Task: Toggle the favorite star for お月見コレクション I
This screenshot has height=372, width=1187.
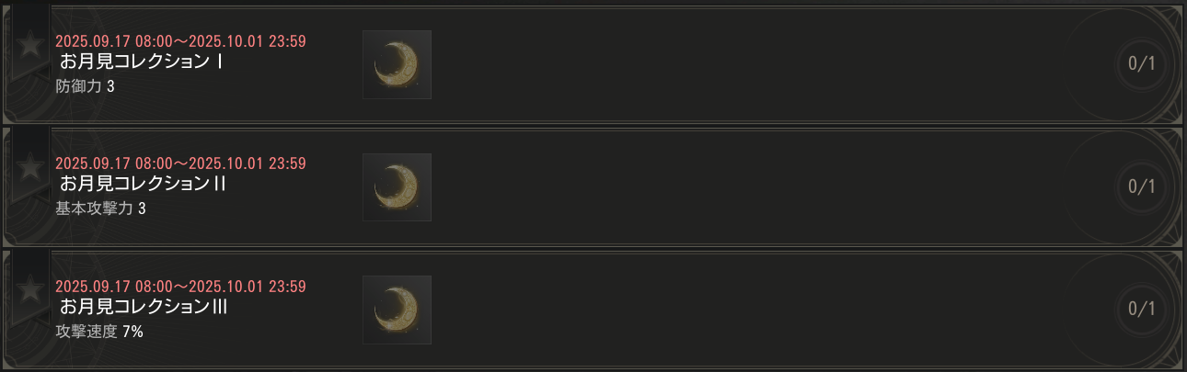Action: [x=30, y=43]
